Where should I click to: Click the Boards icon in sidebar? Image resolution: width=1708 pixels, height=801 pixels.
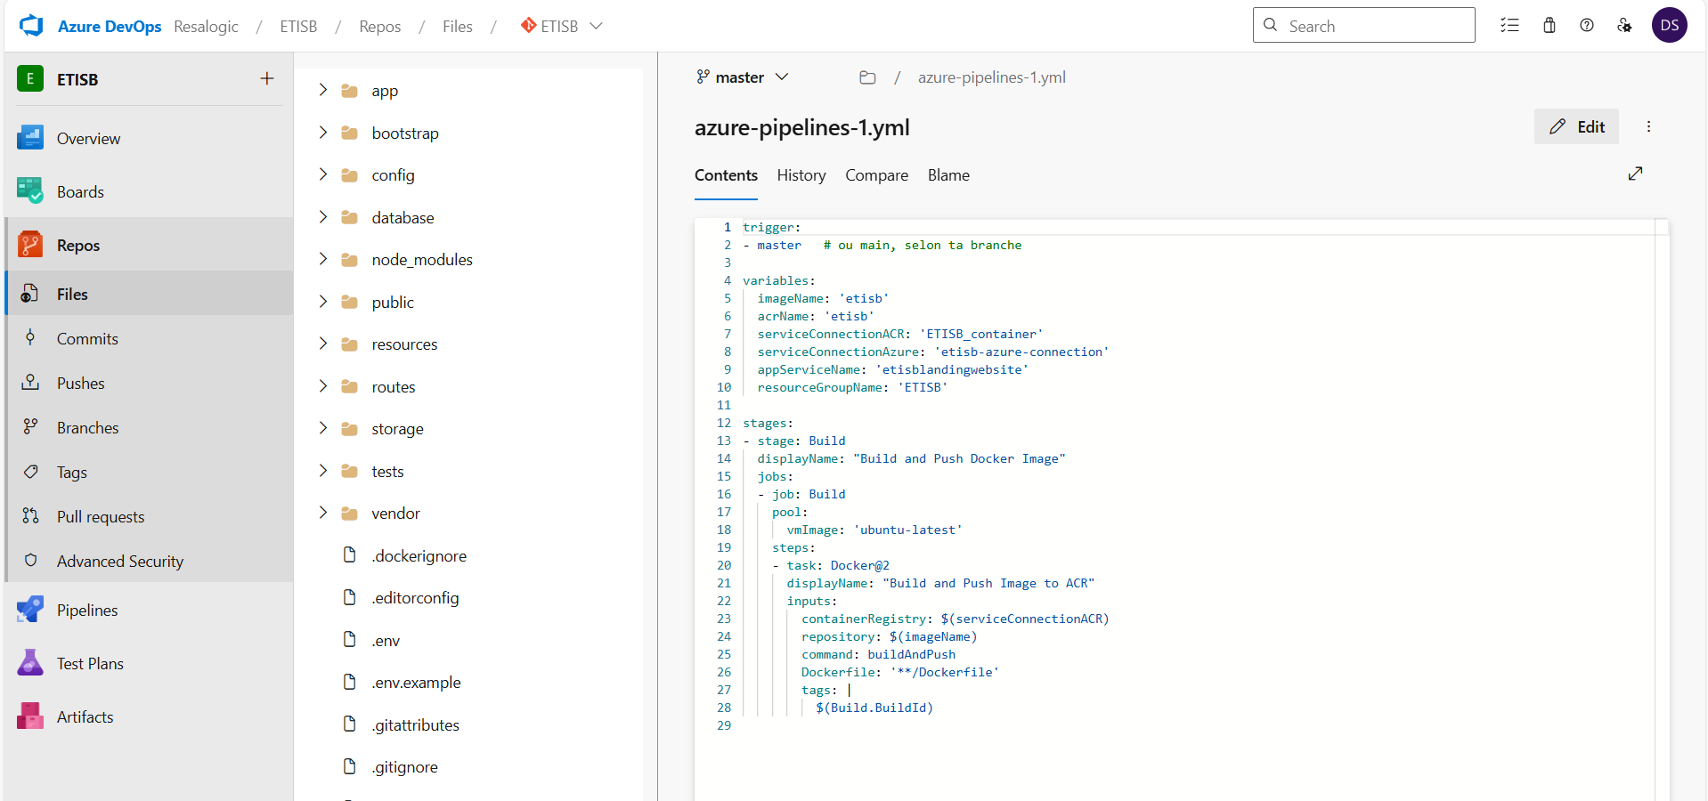click(x=30, y=191)
